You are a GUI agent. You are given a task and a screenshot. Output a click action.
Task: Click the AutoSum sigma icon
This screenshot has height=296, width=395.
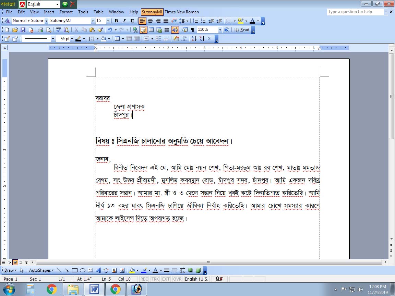click(x=210, y=39)
